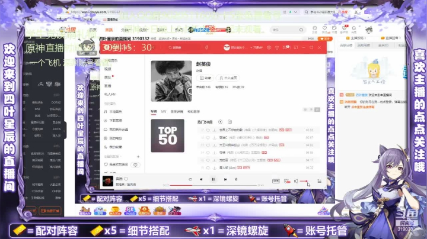427x239 pixels.
Task: Open the music app settings gear
Action: [269, 47]
